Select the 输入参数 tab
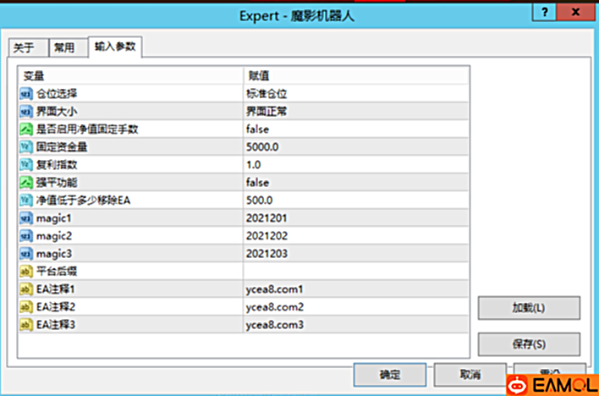The height and width of the screenshot is (396, 599). click(x=114, y=47)
